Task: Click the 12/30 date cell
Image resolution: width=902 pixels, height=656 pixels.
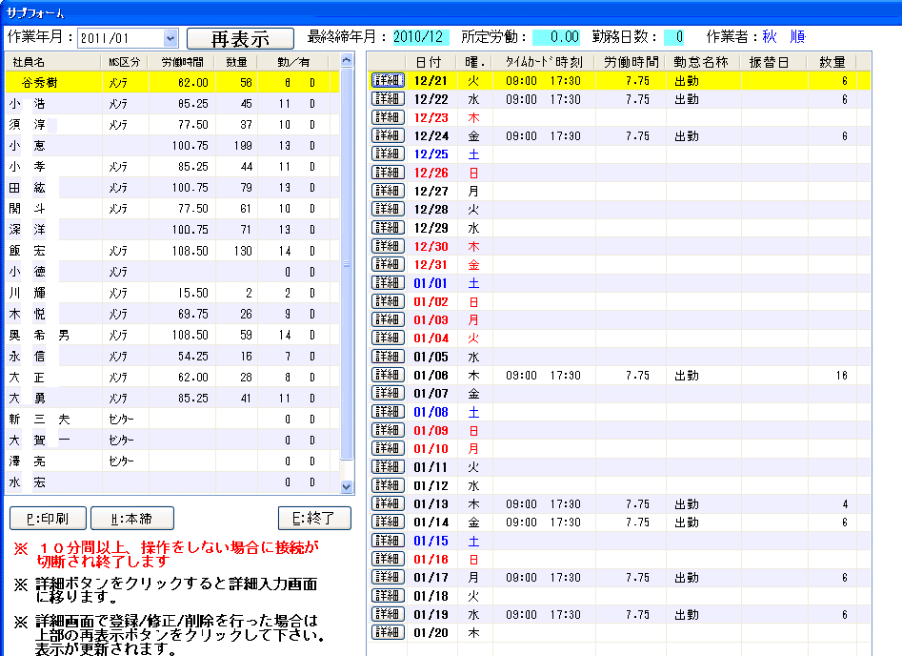Action: [x=431, y=247]
